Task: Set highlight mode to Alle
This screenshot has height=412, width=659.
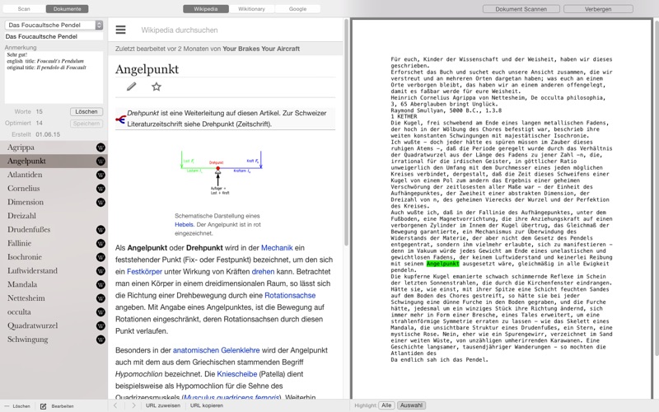Action: tap(386, 405)
